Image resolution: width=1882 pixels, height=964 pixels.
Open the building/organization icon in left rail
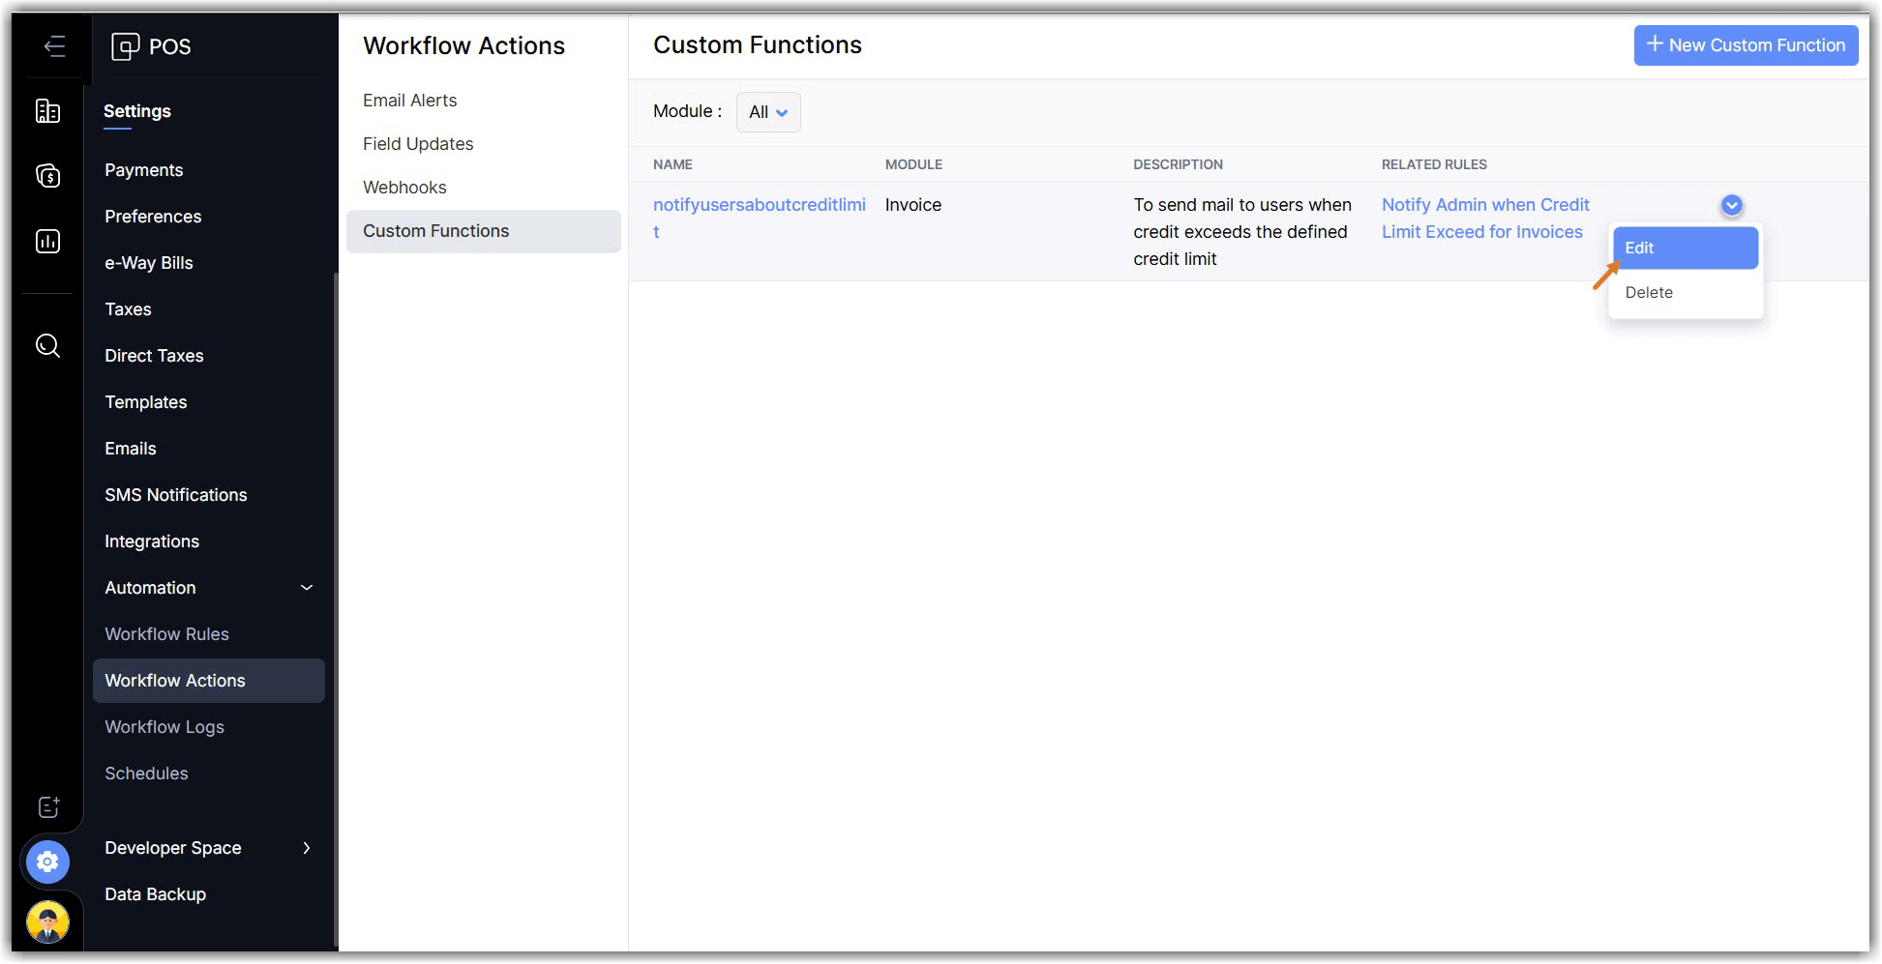pos(47,111)
